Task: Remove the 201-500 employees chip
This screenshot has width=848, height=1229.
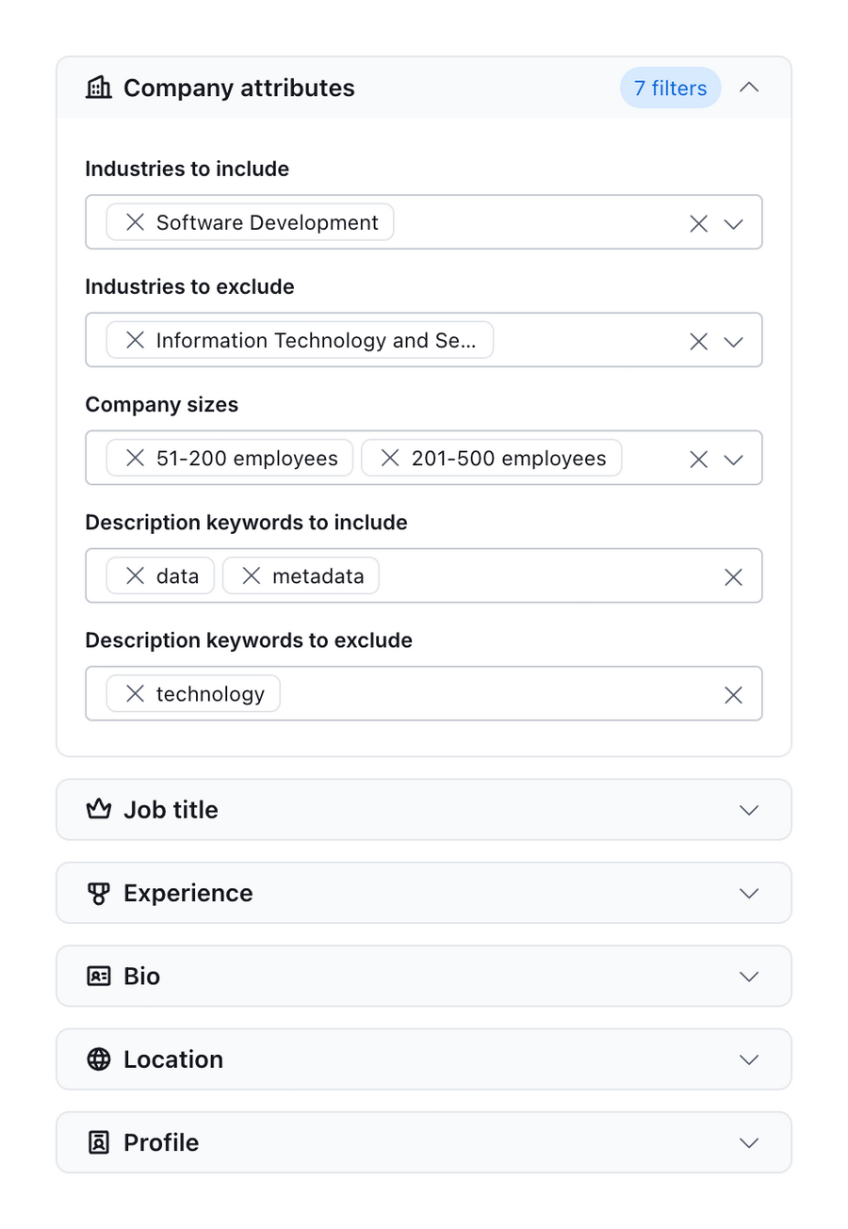Action: 389,458
